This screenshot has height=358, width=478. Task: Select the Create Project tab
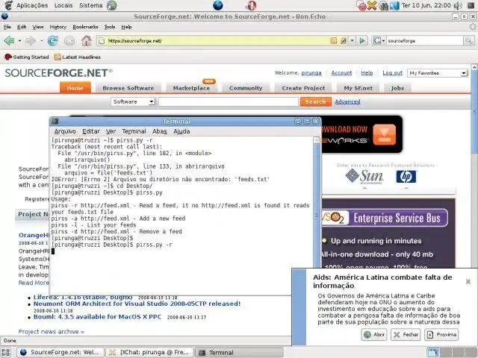[x=303, y=88]
